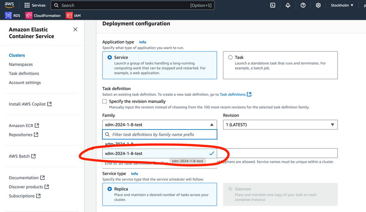This screenshot has width=366, height=212.
Task: Open the Discover products link
Action: pyautogui.click(x=26, y=187)
